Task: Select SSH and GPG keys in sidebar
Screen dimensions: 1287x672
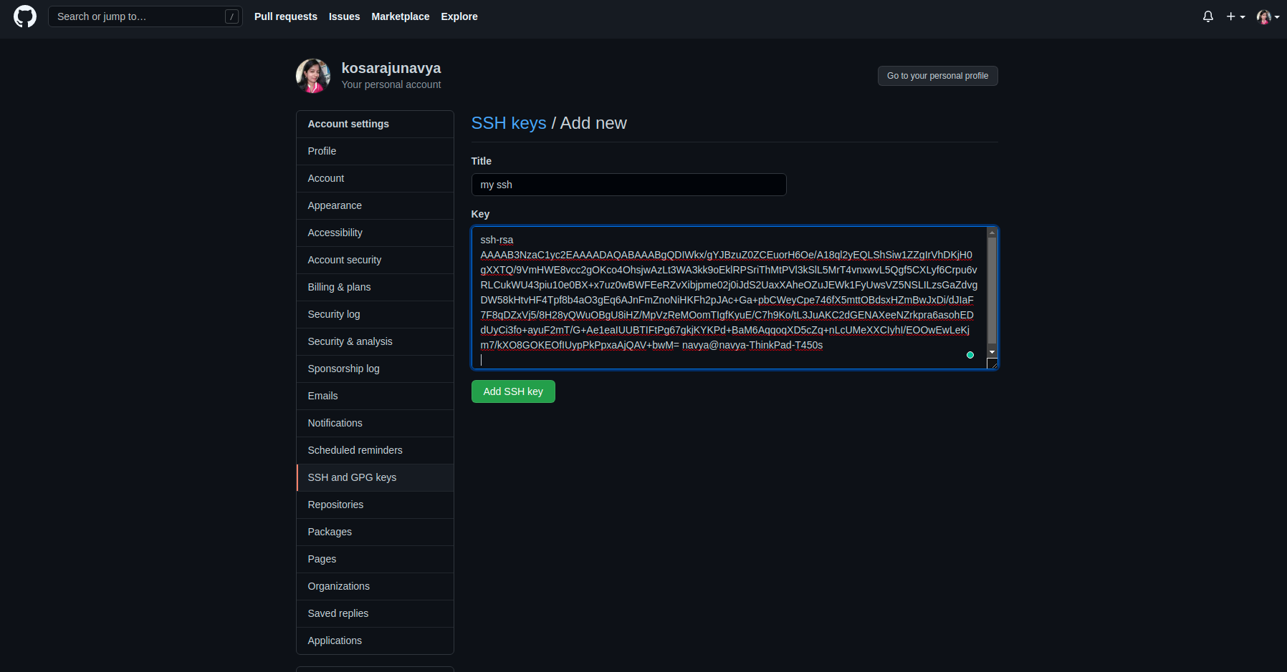Action: (x=375, y=477)
